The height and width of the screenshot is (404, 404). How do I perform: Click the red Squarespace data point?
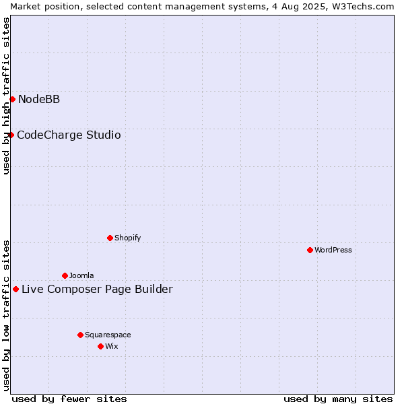point(80,335)
